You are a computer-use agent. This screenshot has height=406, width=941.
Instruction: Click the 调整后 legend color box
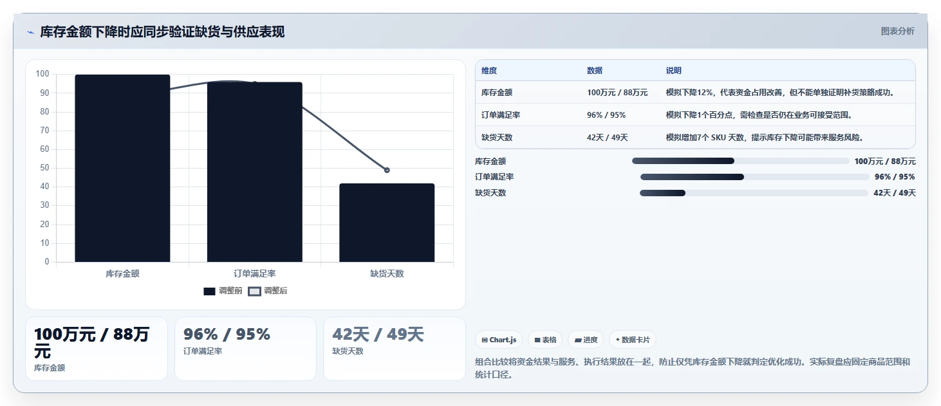tap(254, 291)
